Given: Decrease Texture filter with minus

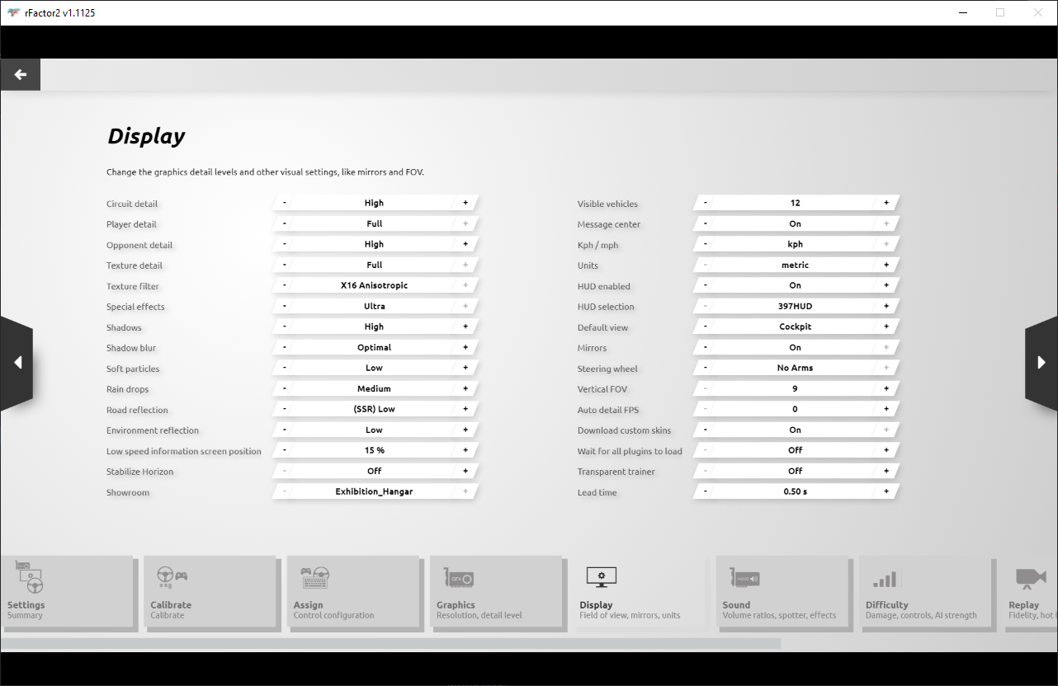Looking at the screenshot, I should pyautogui.click(x=285, y=285).
